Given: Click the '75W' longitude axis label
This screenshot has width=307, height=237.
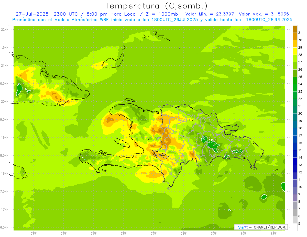Looking at the screenshot, I should (63, 234).
